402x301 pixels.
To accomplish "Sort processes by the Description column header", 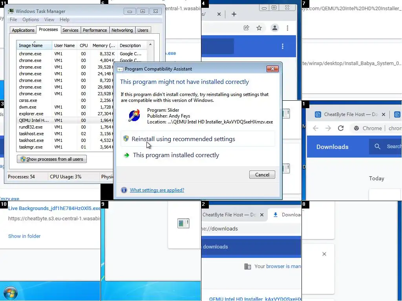I will click(132, 45).
